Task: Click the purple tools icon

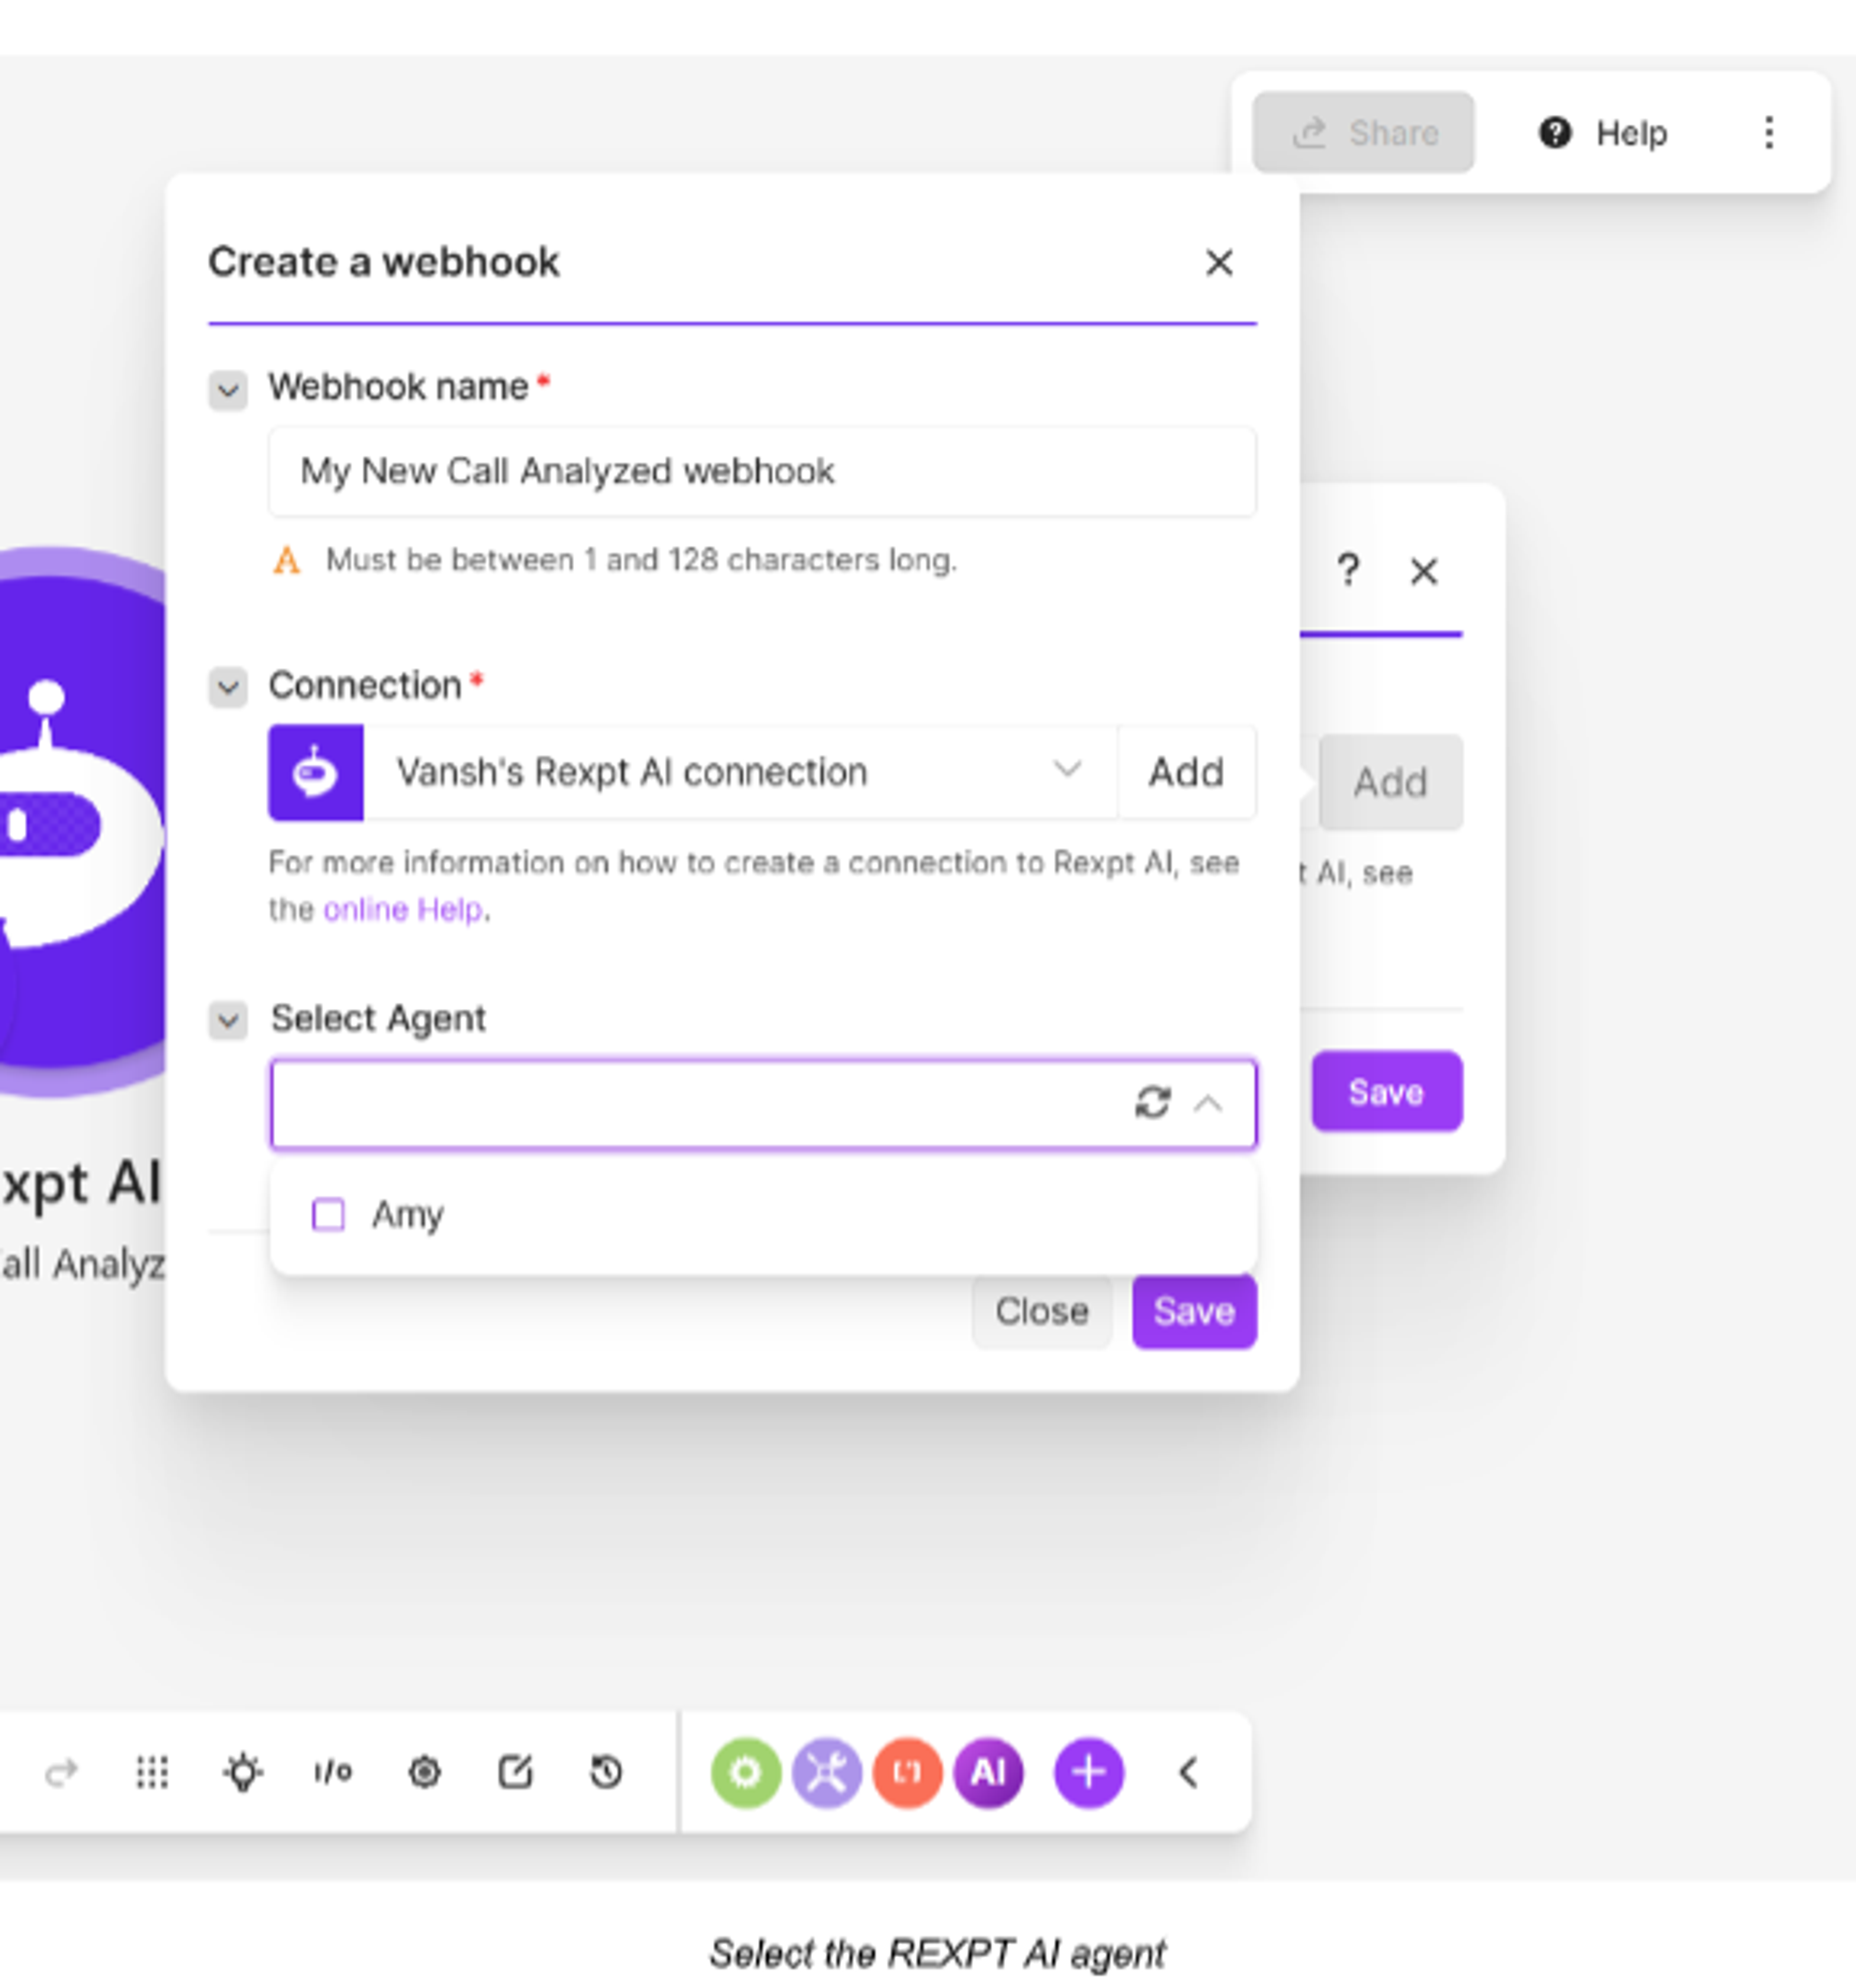Action: tap(827, 1773)
